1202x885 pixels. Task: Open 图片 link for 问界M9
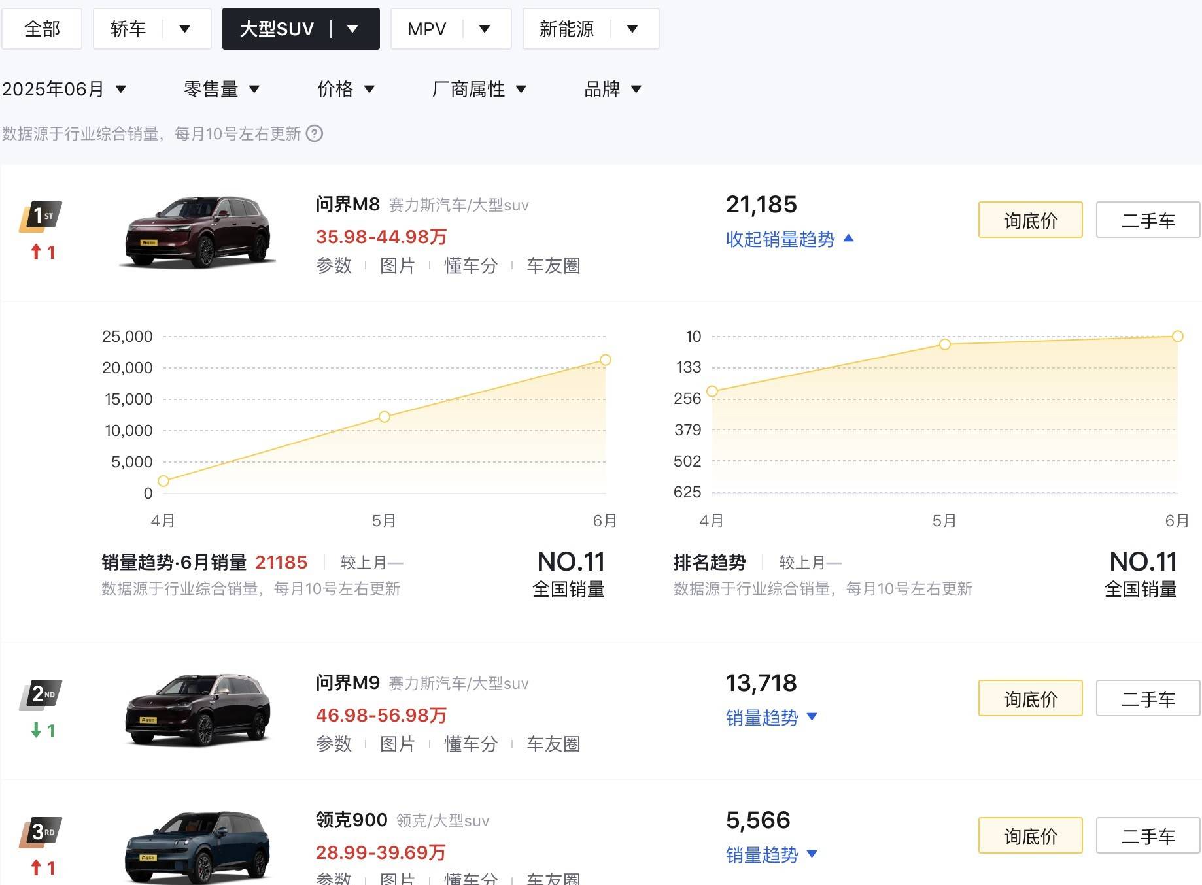(398, 744)
